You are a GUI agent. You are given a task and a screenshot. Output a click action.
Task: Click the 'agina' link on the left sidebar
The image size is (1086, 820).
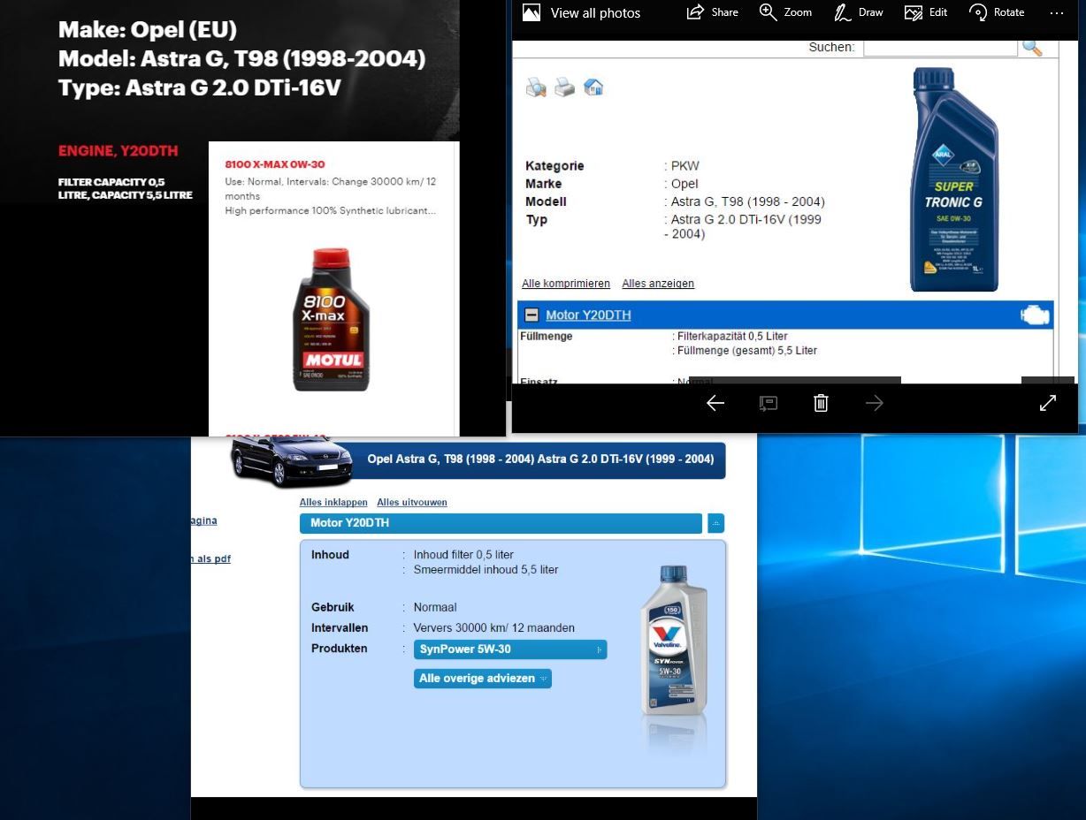tap(204, 520)
